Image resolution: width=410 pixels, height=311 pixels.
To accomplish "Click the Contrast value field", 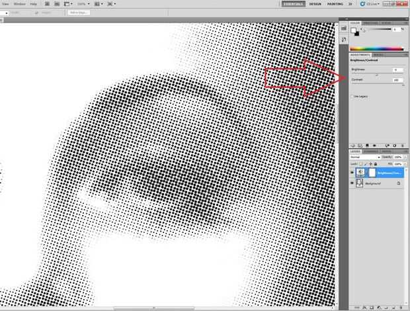I will tap(397, 80).
